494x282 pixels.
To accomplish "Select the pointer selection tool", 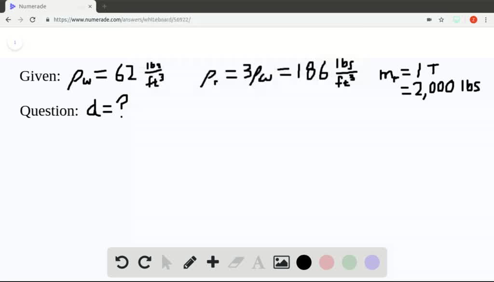I will (167, 262).
